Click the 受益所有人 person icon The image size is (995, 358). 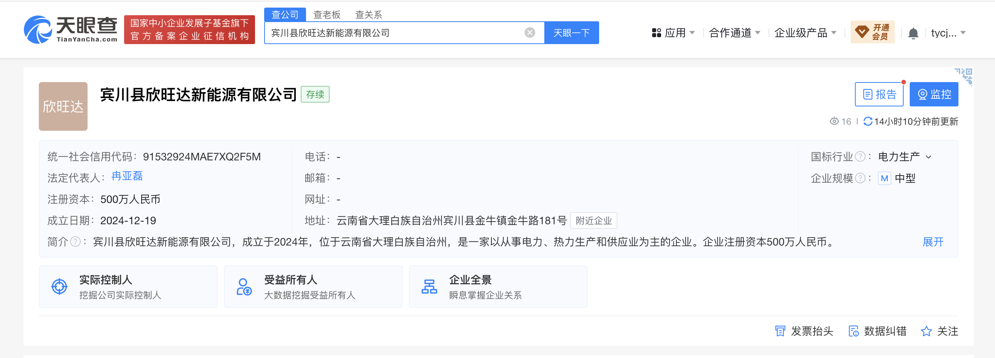tap(244, 287)
